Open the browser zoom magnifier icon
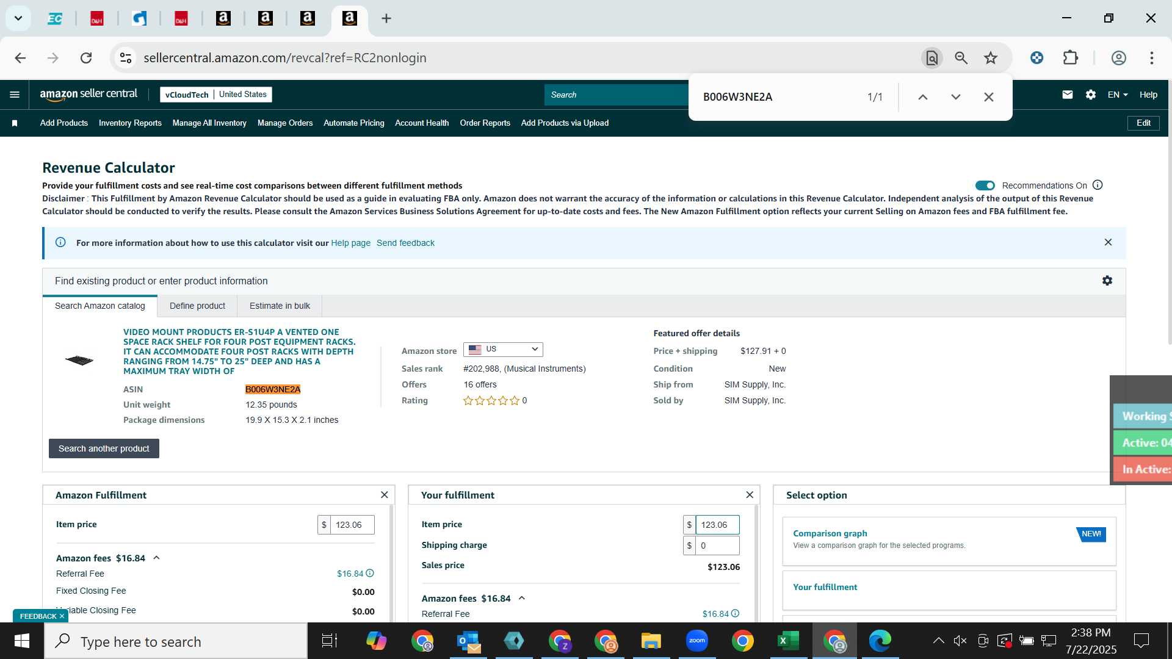The image size is (1172, 659). click(x=961, y=58)
